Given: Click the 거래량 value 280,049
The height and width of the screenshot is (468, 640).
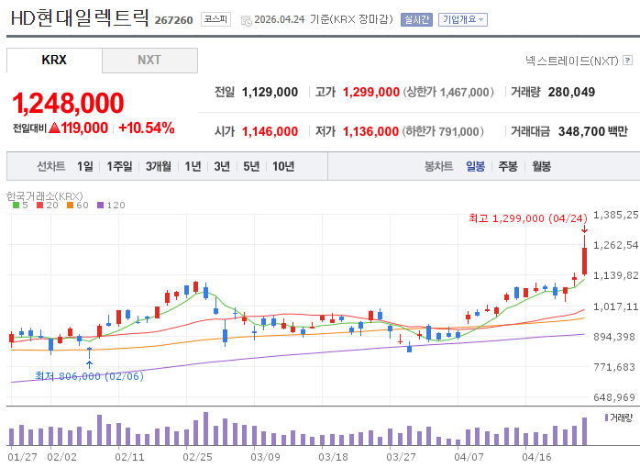Looking at the screenshot, I should [x=571, y=93].
